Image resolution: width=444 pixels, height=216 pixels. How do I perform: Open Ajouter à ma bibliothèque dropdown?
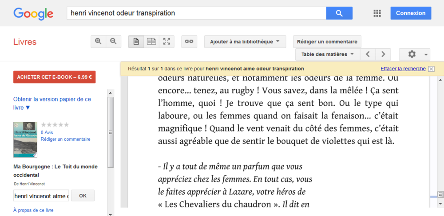pyautogui.click(x=245, y=42)
